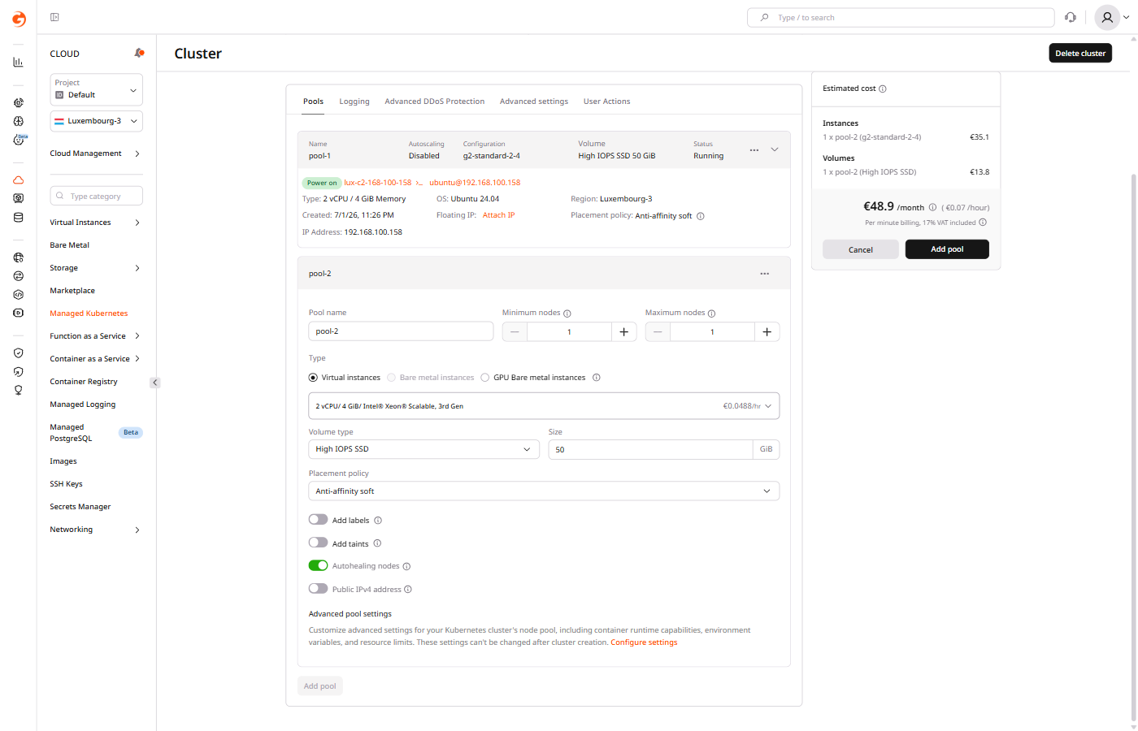The height and width of the screenshot is (731, 1138).
Task: Collapse the pool-1 details chevron
Action: pos(775,149)
